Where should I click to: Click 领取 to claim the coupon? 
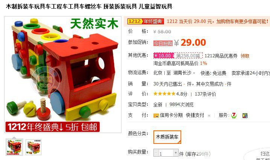pos(245,56)
